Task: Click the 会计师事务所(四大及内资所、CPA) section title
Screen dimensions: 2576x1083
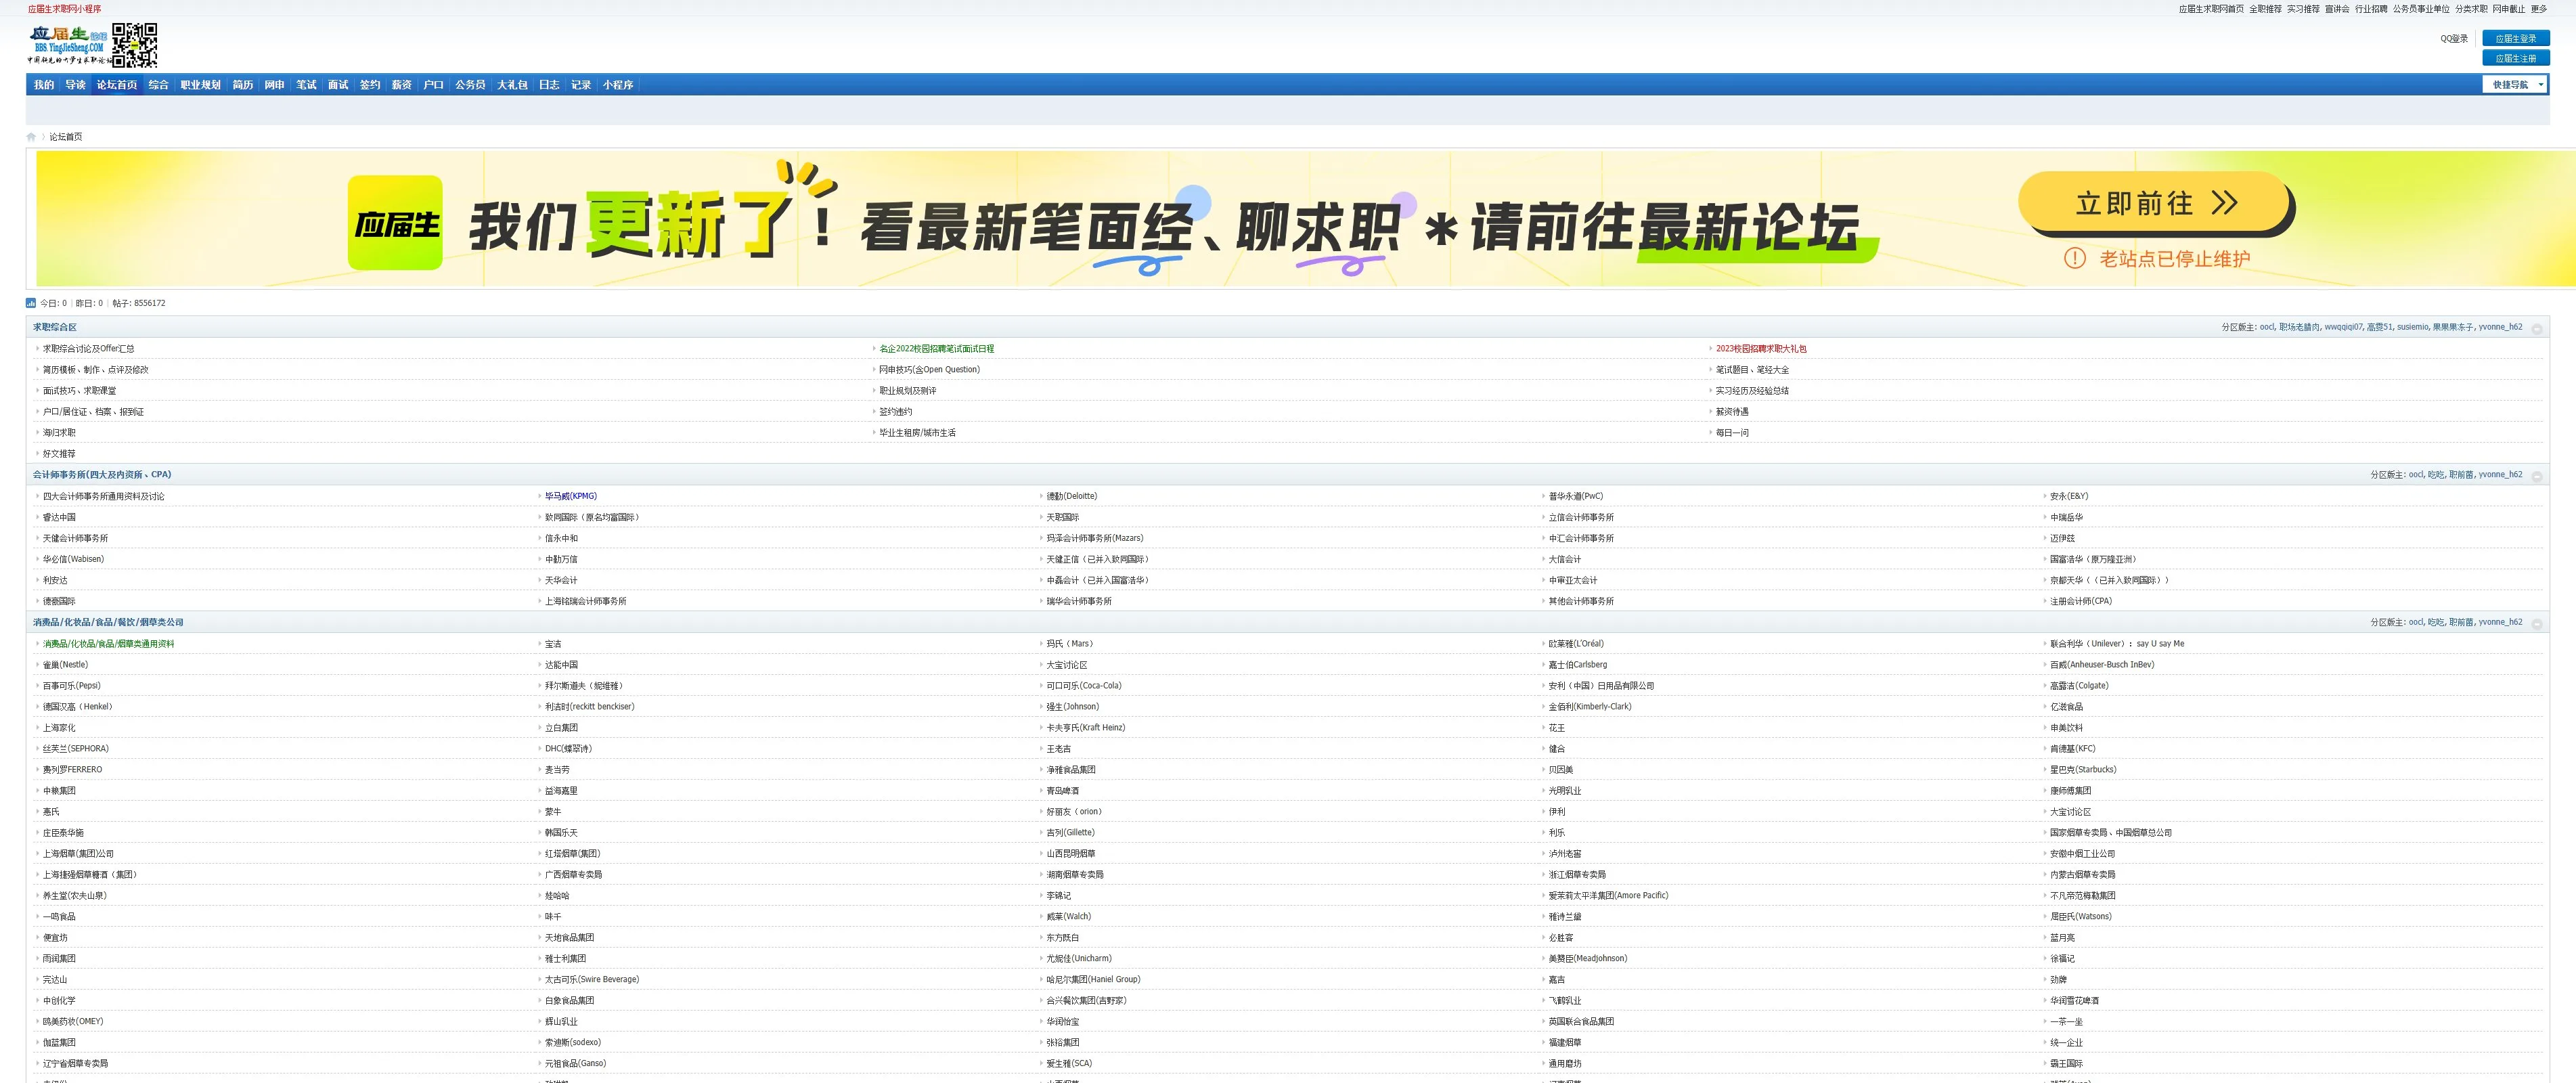Action: click(x=102, y=475)
